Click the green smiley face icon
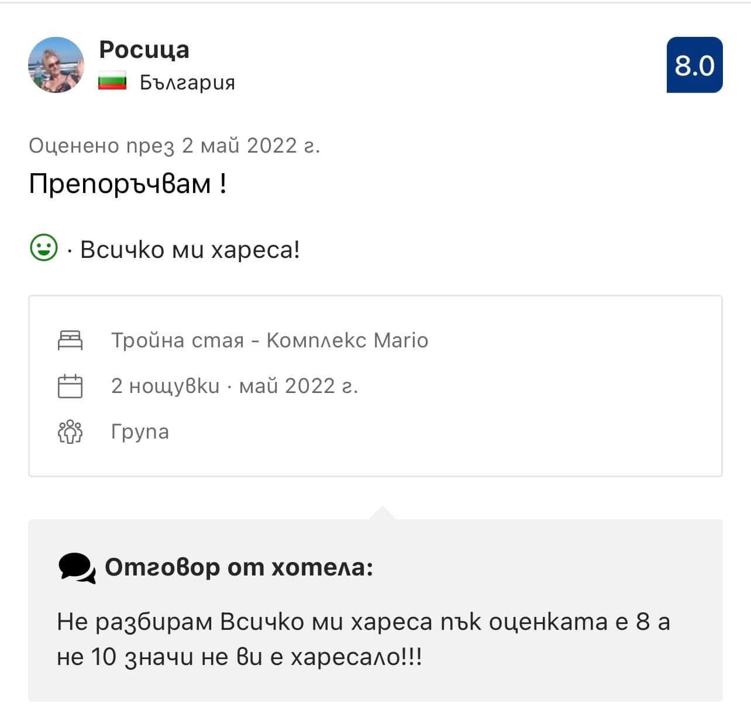Screen dimensions: 751x710 point(44,249)
